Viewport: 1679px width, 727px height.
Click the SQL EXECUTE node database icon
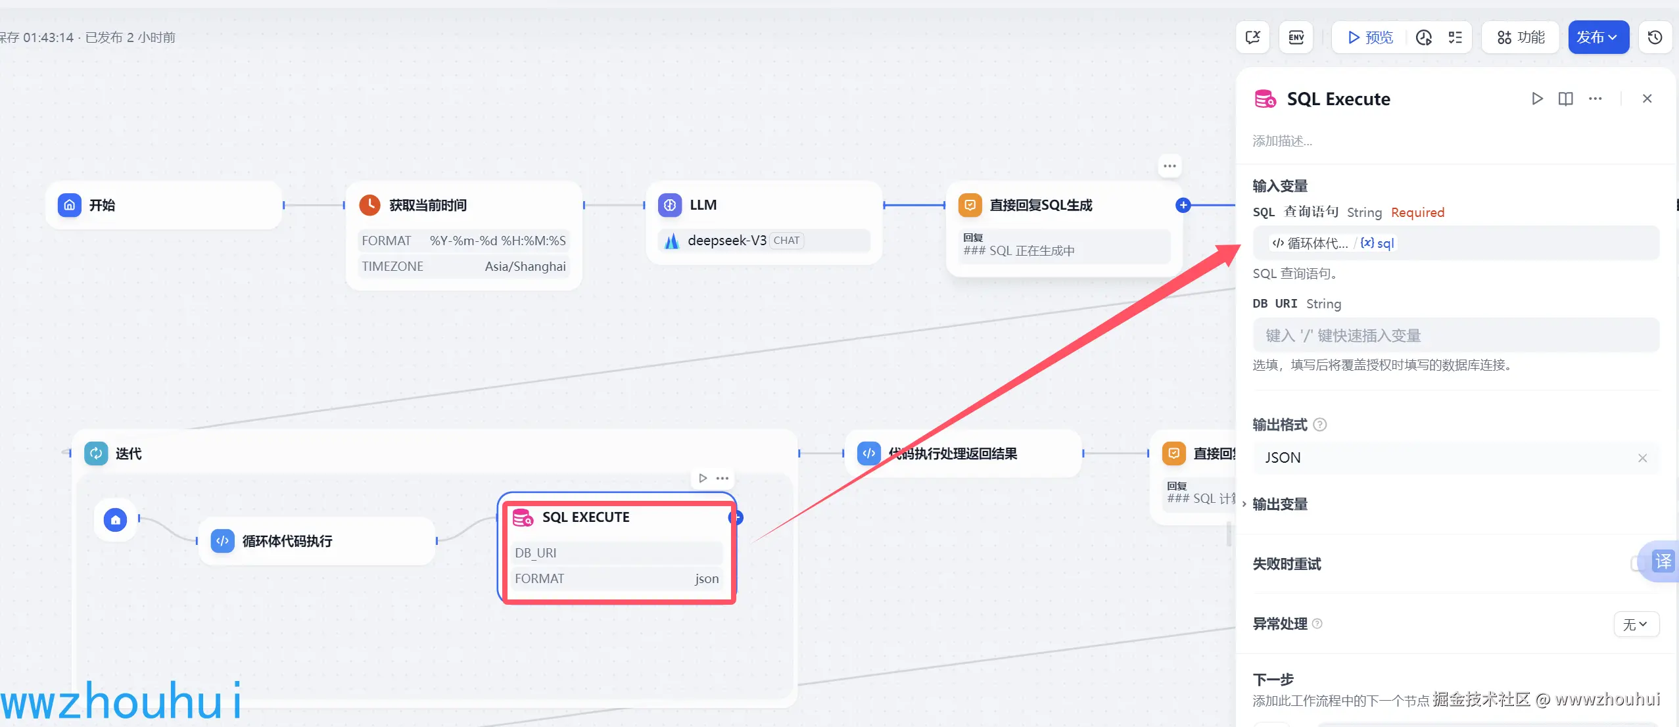tap(523, 517)
